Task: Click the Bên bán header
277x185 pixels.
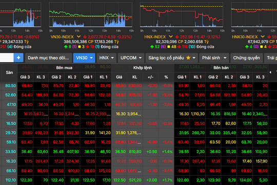Action: [221, 68]
